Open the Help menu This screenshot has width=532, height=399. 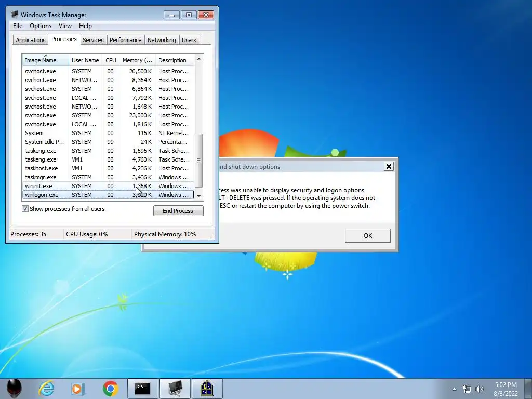coord(85,26)
